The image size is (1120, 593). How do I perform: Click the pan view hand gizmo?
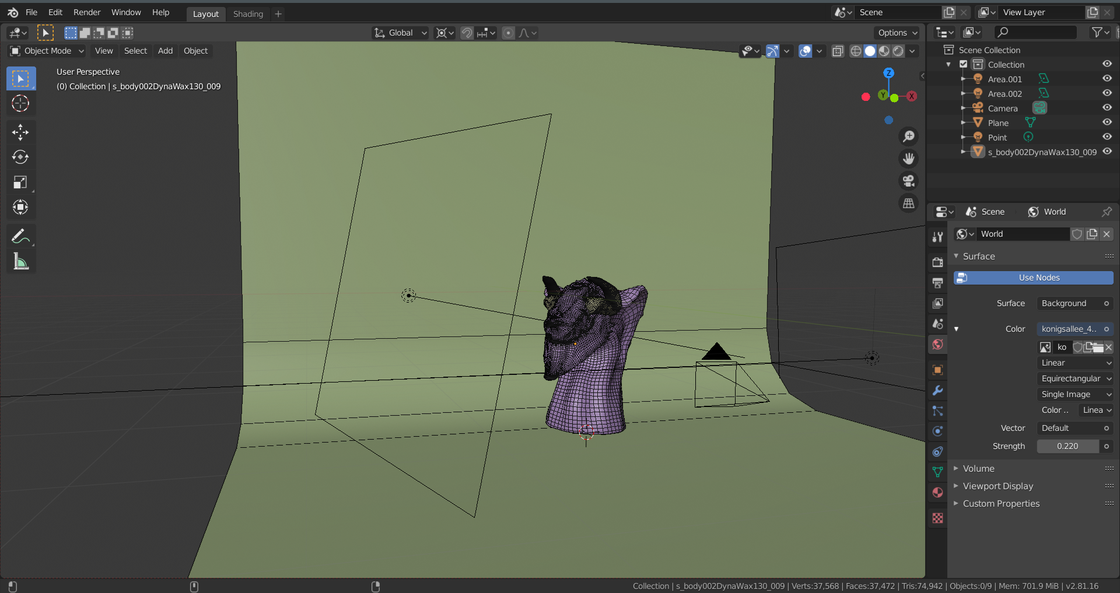[x=909, y=159]
